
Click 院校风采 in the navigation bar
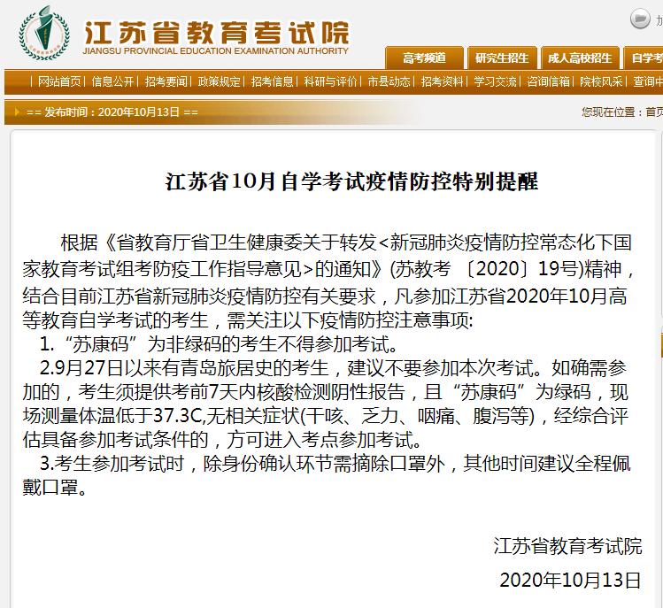[x=601, y=81]
